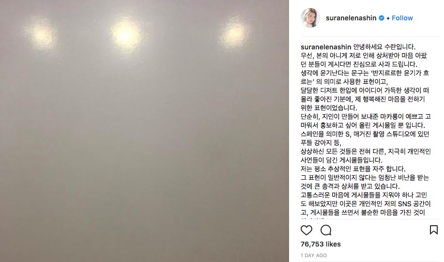
Task: Click the center glowing light in photo
Action: click(126, 35)
